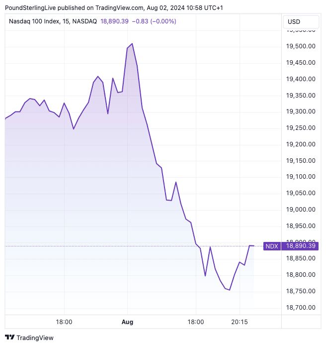
Task: Click the purple NDX symbol tag
Action: (x=272, y=246)
